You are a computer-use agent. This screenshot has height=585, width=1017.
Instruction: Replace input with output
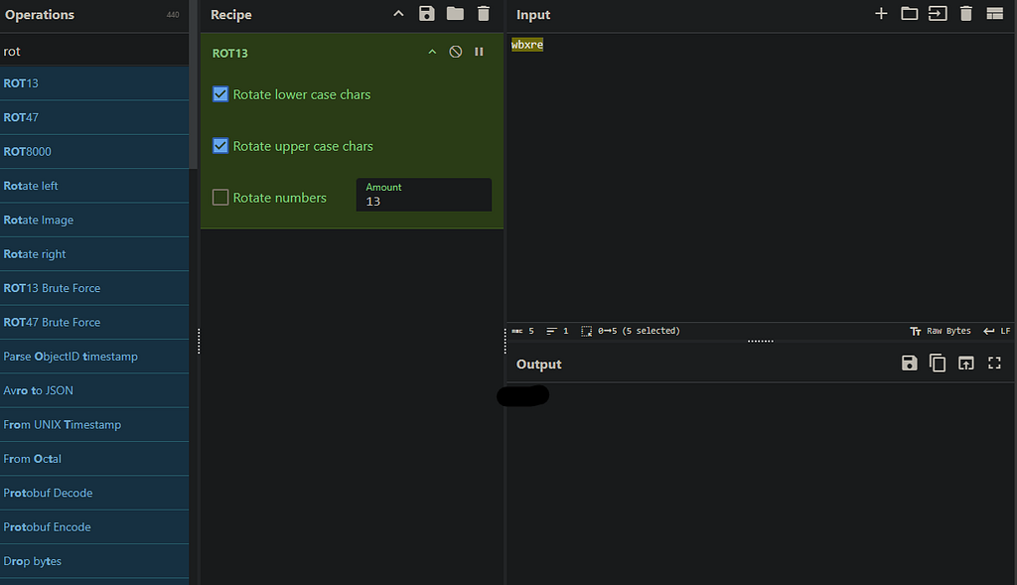click(x=965, y=364)
